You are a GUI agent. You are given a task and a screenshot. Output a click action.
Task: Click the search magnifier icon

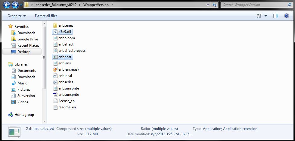(290, 5)
